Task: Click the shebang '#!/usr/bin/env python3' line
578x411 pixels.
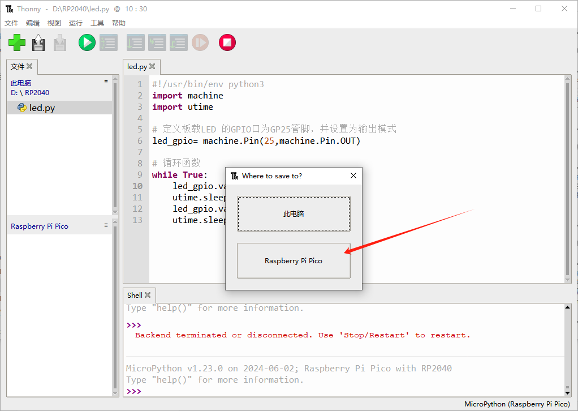Action: [x=208, y=84]
